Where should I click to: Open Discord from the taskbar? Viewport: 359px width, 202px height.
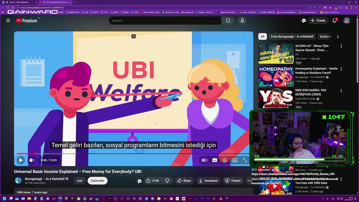[48, 199]
